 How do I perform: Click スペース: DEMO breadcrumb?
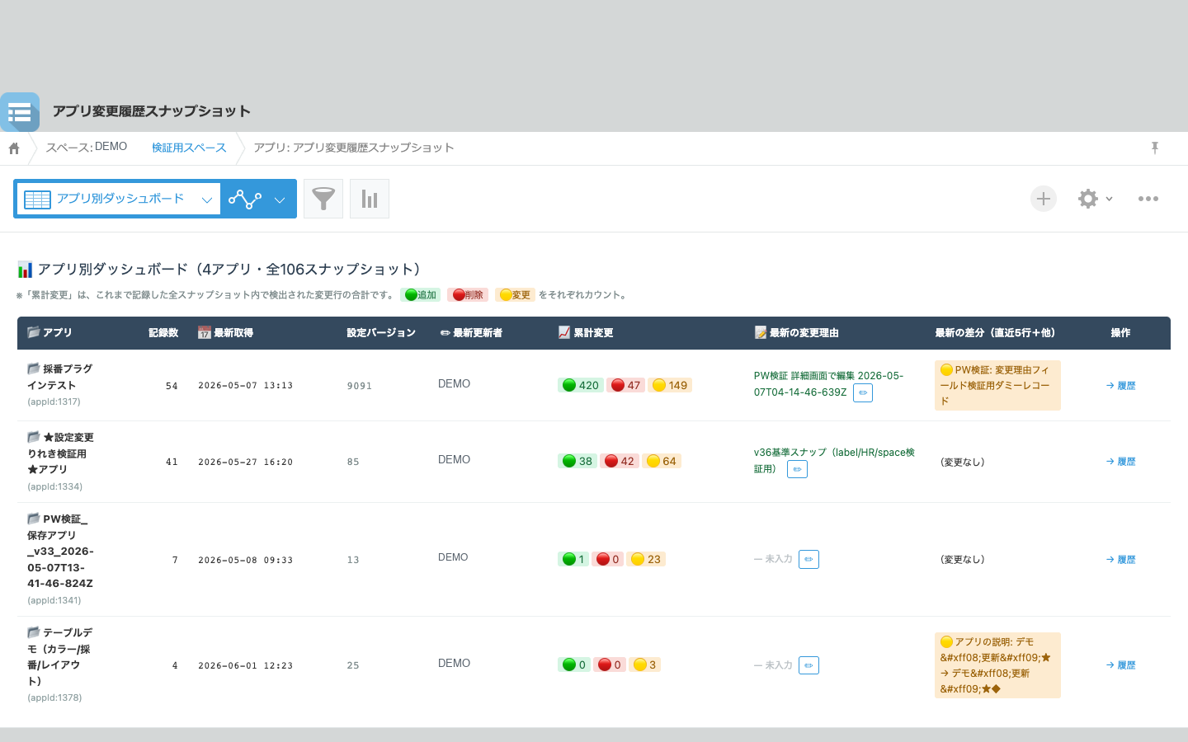coord(87,147)
